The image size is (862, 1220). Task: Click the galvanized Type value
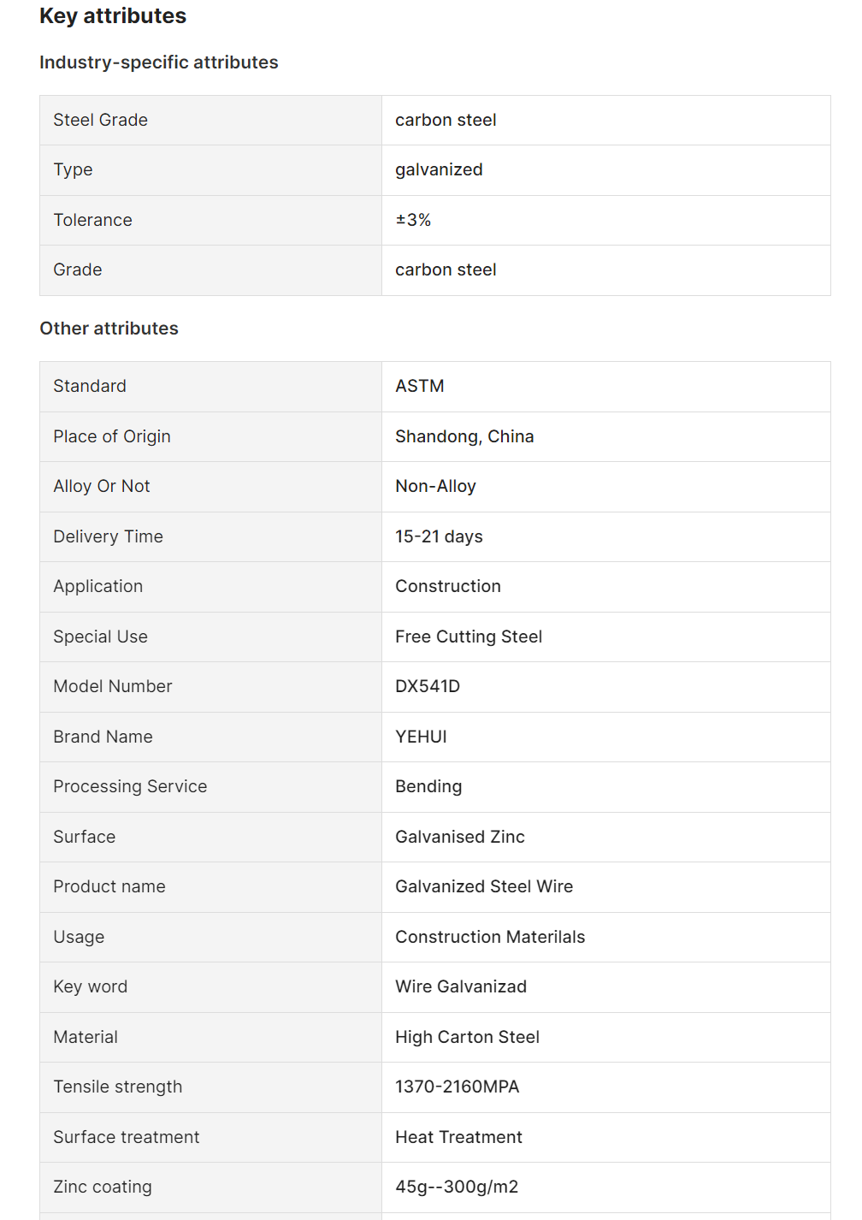click(439, 169)
